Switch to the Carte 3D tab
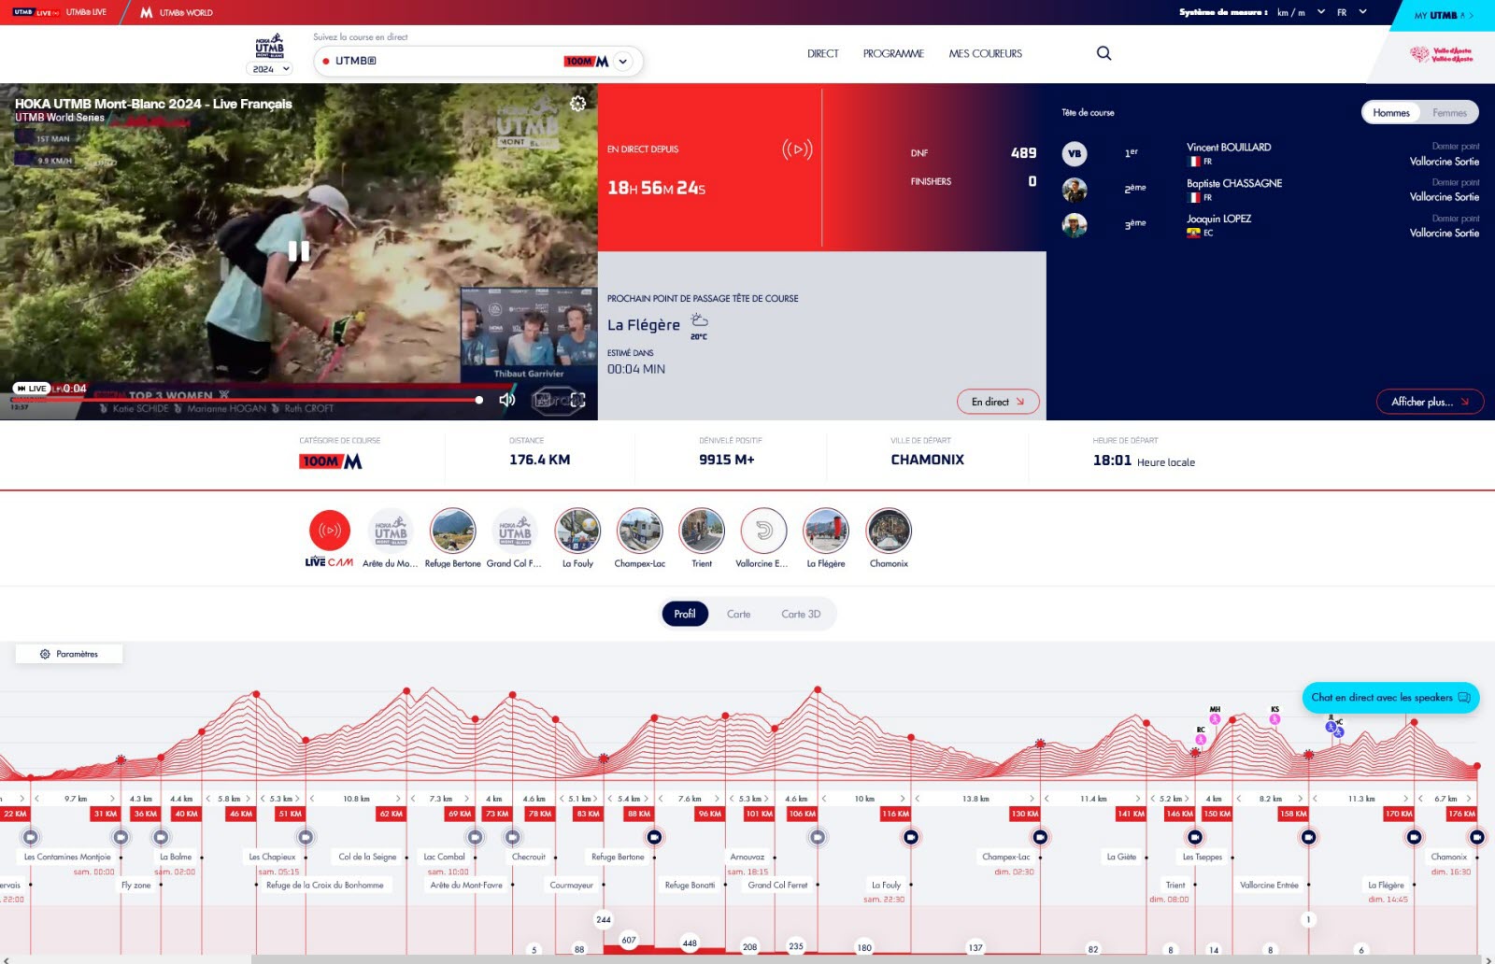 [x=801, y=614]
